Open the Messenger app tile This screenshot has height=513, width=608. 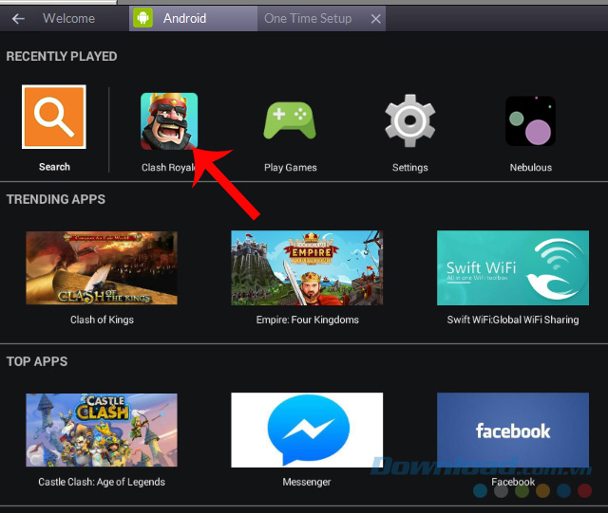coord(307,430)
